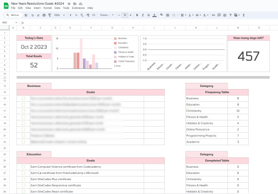
Task: Open the functions sigma icon
Action: (x=244, y=15)
